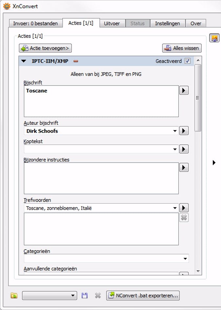Image resolution: width=221 pixels, height=310 pixels.
Task: Click in the keywords list box below Trefwoorden
Action: [101, 229]
